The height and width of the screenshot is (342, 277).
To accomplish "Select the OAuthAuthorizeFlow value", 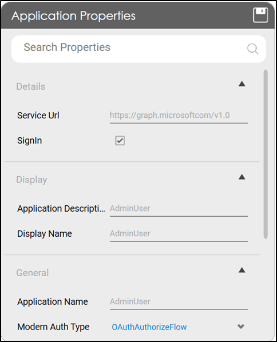I will (149, 327).
